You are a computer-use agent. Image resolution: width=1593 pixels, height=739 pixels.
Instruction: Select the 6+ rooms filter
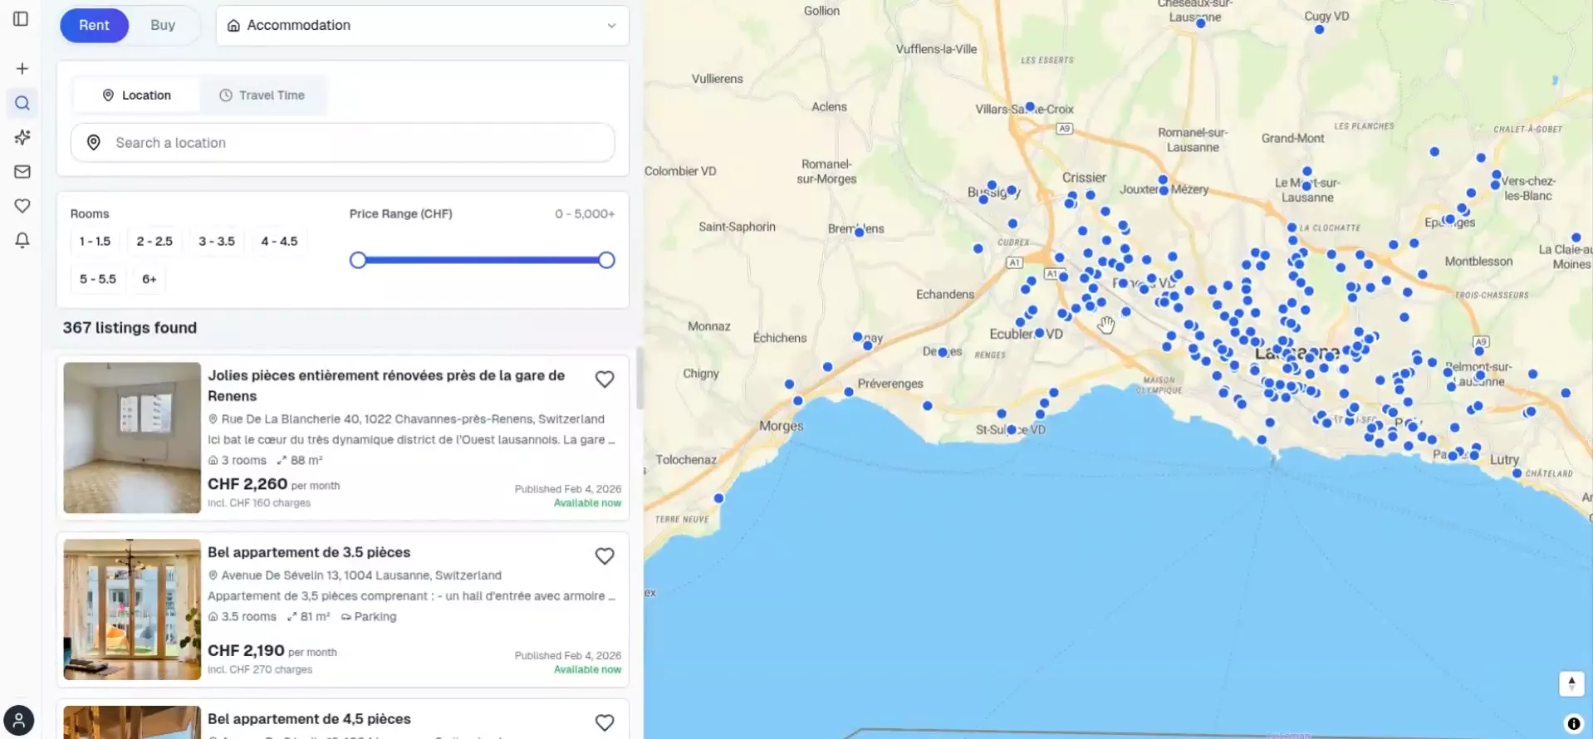(x=149, y=279)
